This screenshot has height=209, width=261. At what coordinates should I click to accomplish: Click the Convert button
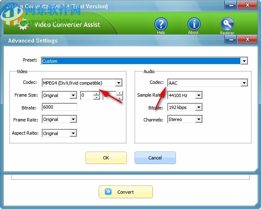click(126, 192)
